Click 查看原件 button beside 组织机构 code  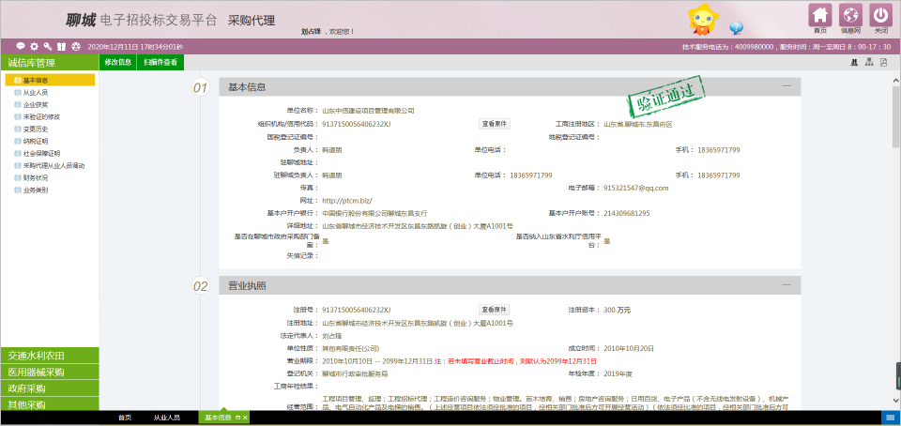point(495,124)
